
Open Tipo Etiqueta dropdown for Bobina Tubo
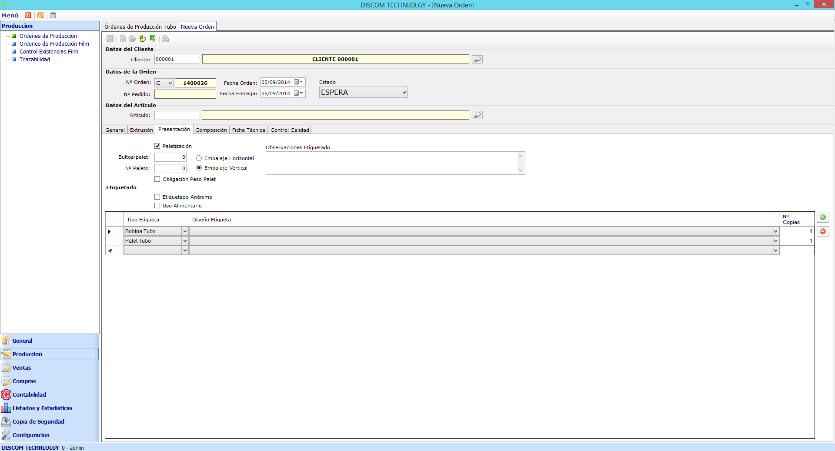click(x=185, y=231)
